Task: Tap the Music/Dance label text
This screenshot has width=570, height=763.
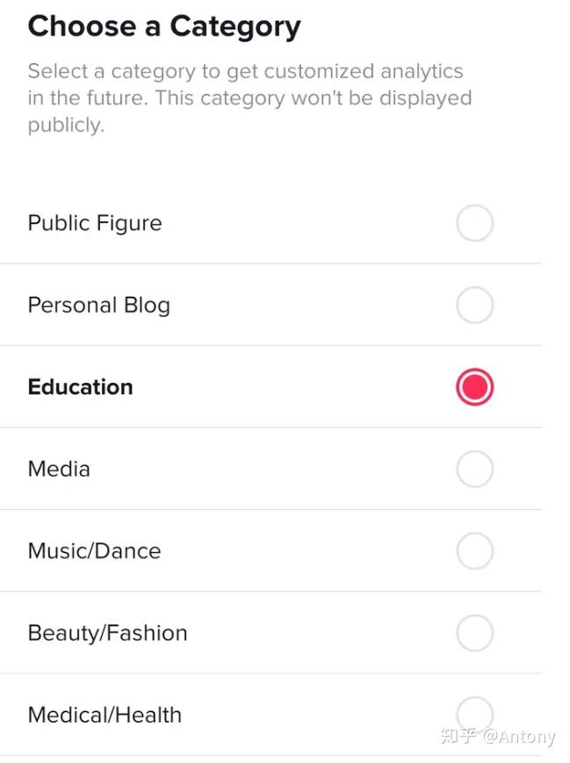Action: [x=95, y=551]
